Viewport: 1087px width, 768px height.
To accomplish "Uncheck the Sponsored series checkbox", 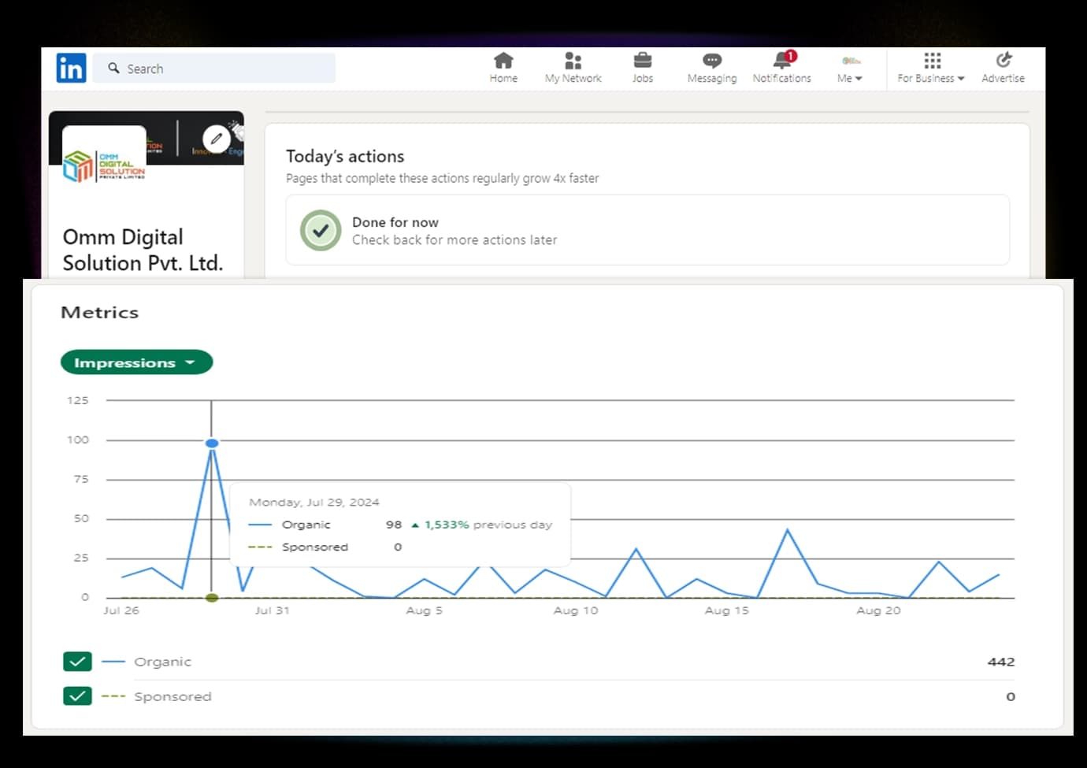I will [77, 696].
